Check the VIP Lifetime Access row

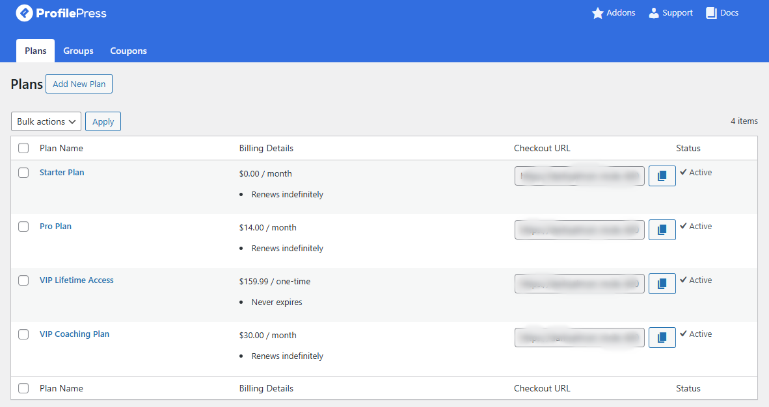tap(23, 280)
